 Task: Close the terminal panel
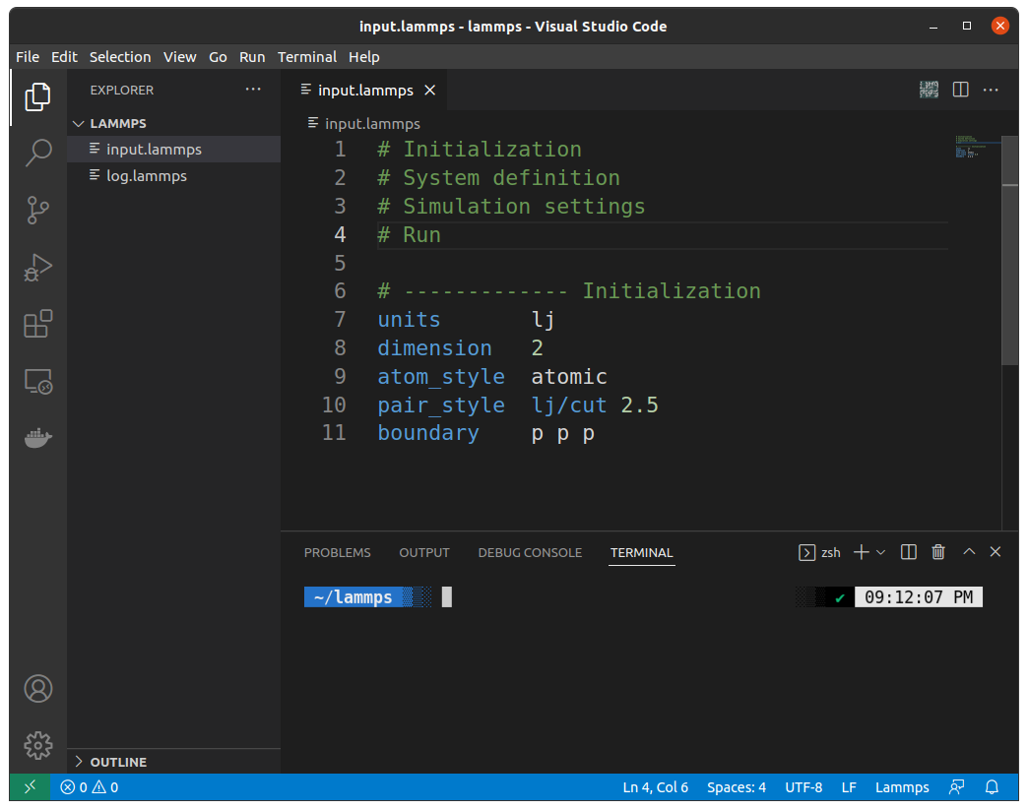tap(996, 552)
